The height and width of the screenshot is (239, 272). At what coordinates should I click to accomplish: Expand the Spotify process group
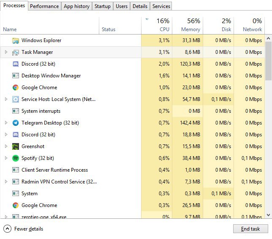(6, 158)
